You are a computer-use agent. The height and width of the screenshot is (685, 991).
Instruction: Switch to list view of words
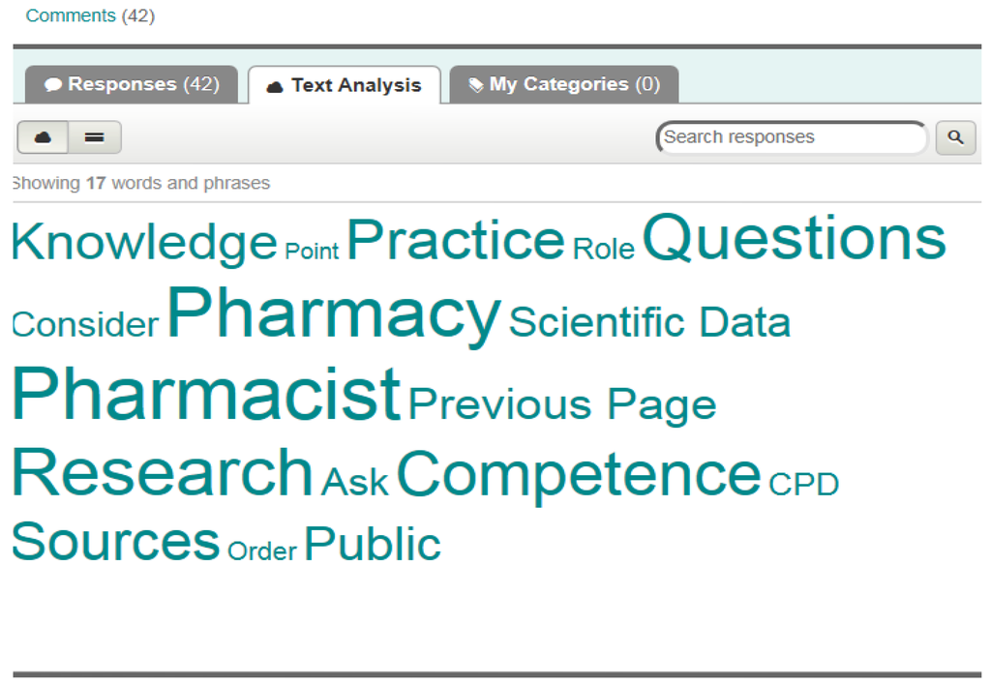coord(94,136)
